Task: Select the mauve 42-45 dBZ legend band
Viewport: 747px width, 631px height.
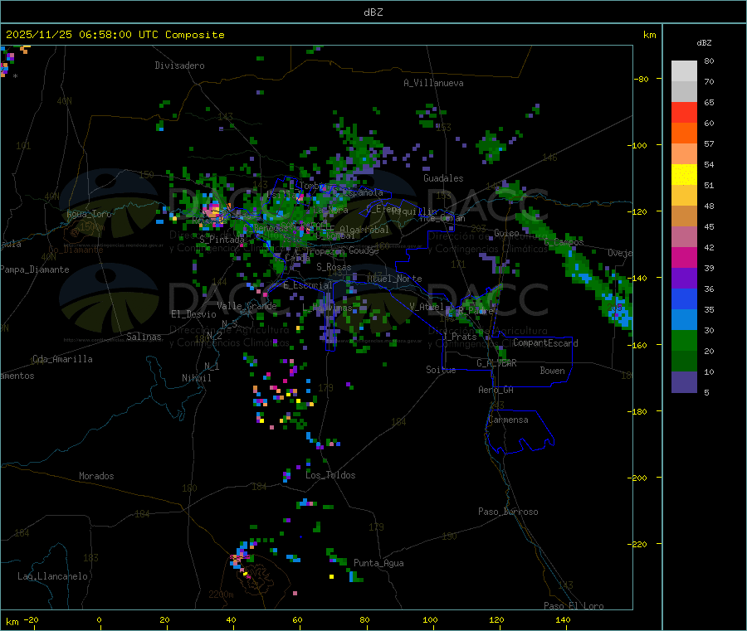Action: (x=684, y=237)
